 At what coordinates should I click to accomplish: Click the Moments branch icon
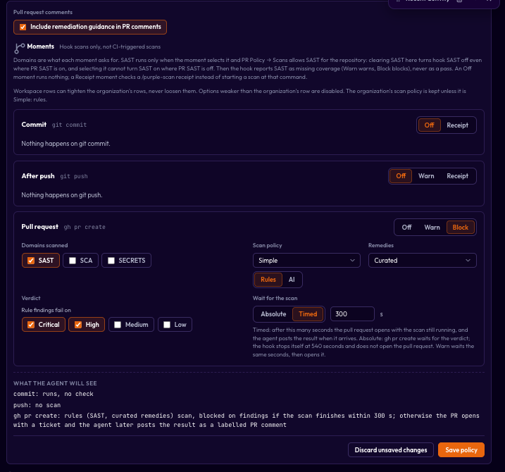(x=19, y=49)
